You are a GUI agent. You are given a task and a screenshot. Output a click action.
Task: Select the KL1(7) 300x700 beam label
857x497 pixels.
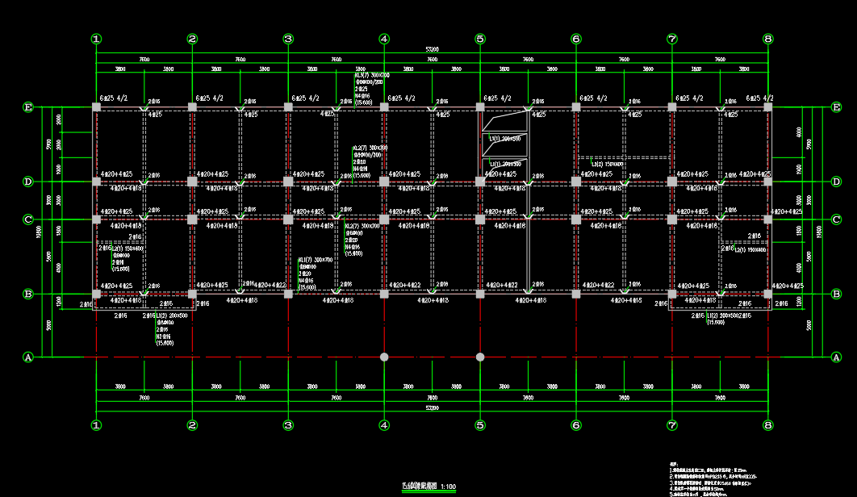click(x=316, y=260)
